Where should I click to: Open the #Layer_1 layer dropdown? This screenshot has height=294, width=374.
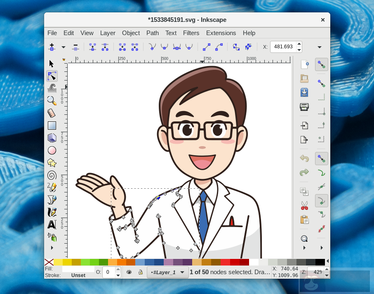tap(167, 272)
